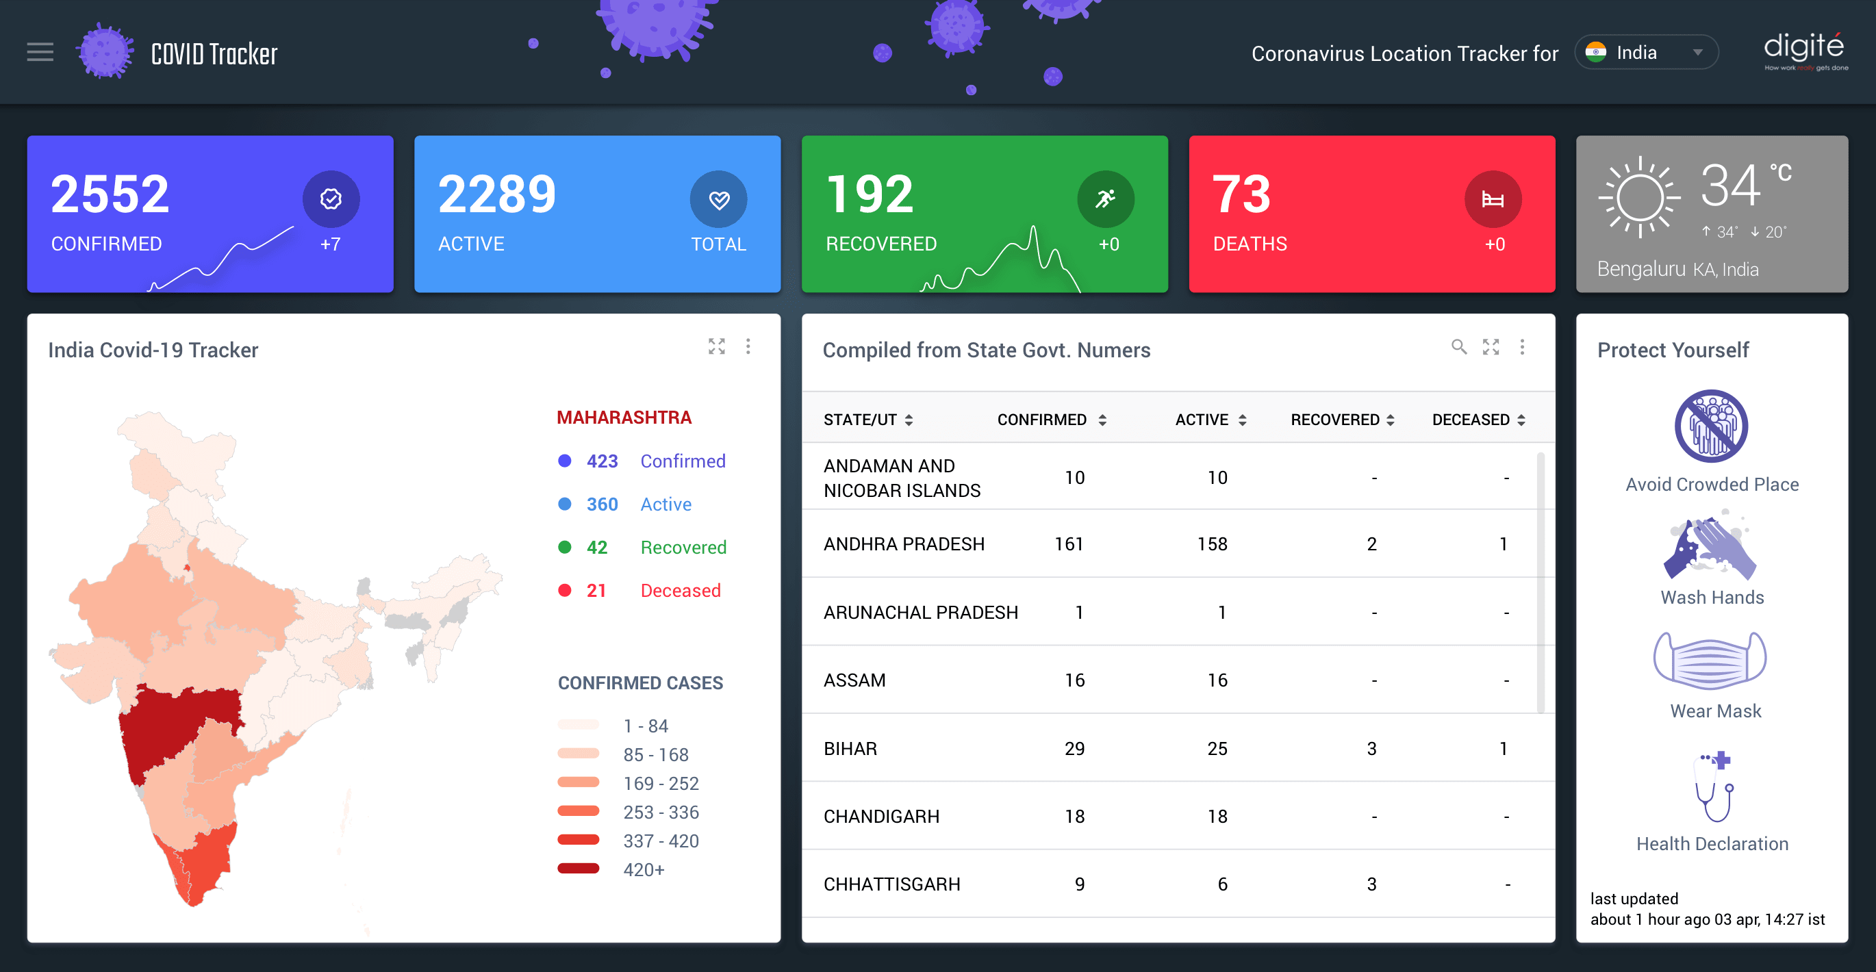Click the recovered running person icon
Image resolution: width=1876 pixels, height=972 pixels.
1106,199
